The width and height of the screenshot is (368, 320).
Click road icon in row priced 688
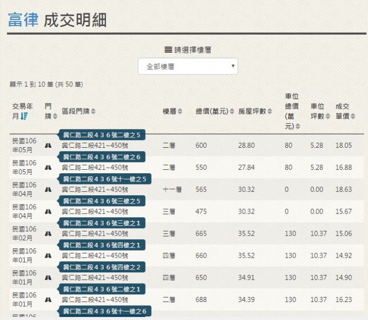tap(48, 300)
